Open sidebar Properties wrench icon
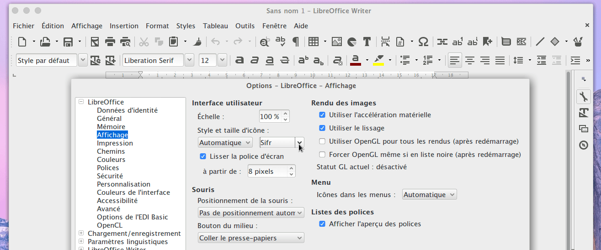 (583, 97)
